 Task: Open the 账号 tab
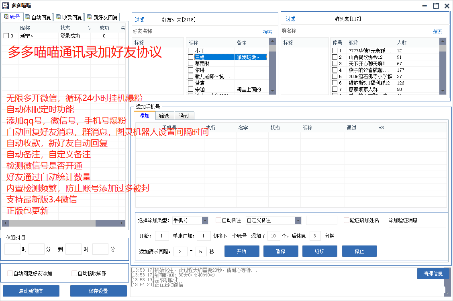(x=12, y=17)
